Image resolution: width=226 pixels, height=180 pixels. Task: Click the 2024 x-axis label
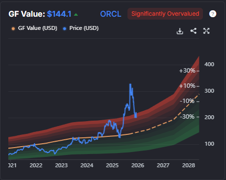[87, 165]
